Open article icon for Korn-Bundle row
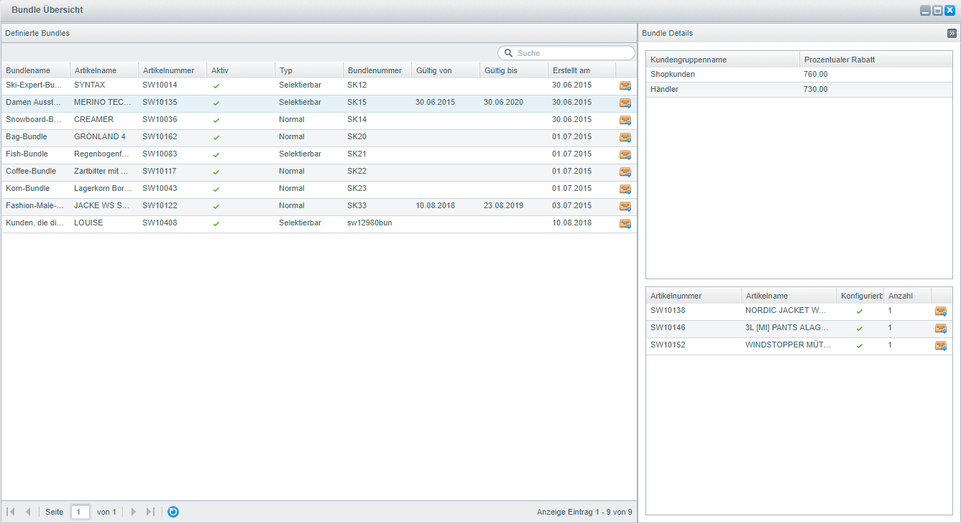This screenshot has width=961, height=524. [625, 189]
